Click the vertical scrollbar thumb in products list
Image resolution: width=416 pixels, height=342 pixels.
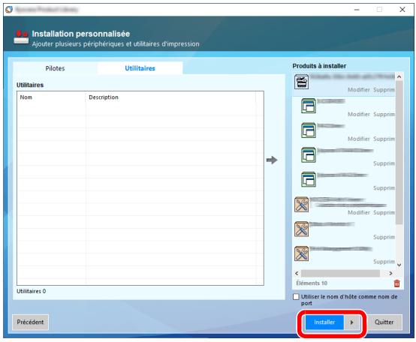(x=399, y=152)
